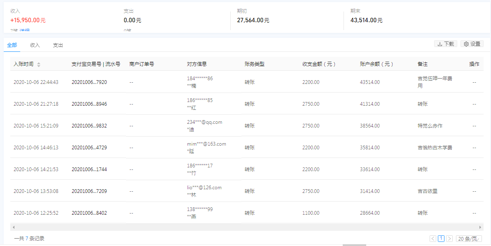Open the gear icon for 设置
This screenshot has width=491, height=246.
click(466, 44)
